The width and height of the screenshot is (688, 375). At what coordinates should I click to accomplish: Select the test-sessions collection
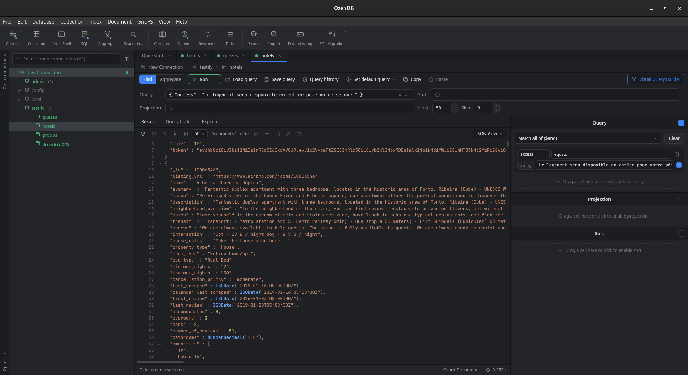point(56,144)
